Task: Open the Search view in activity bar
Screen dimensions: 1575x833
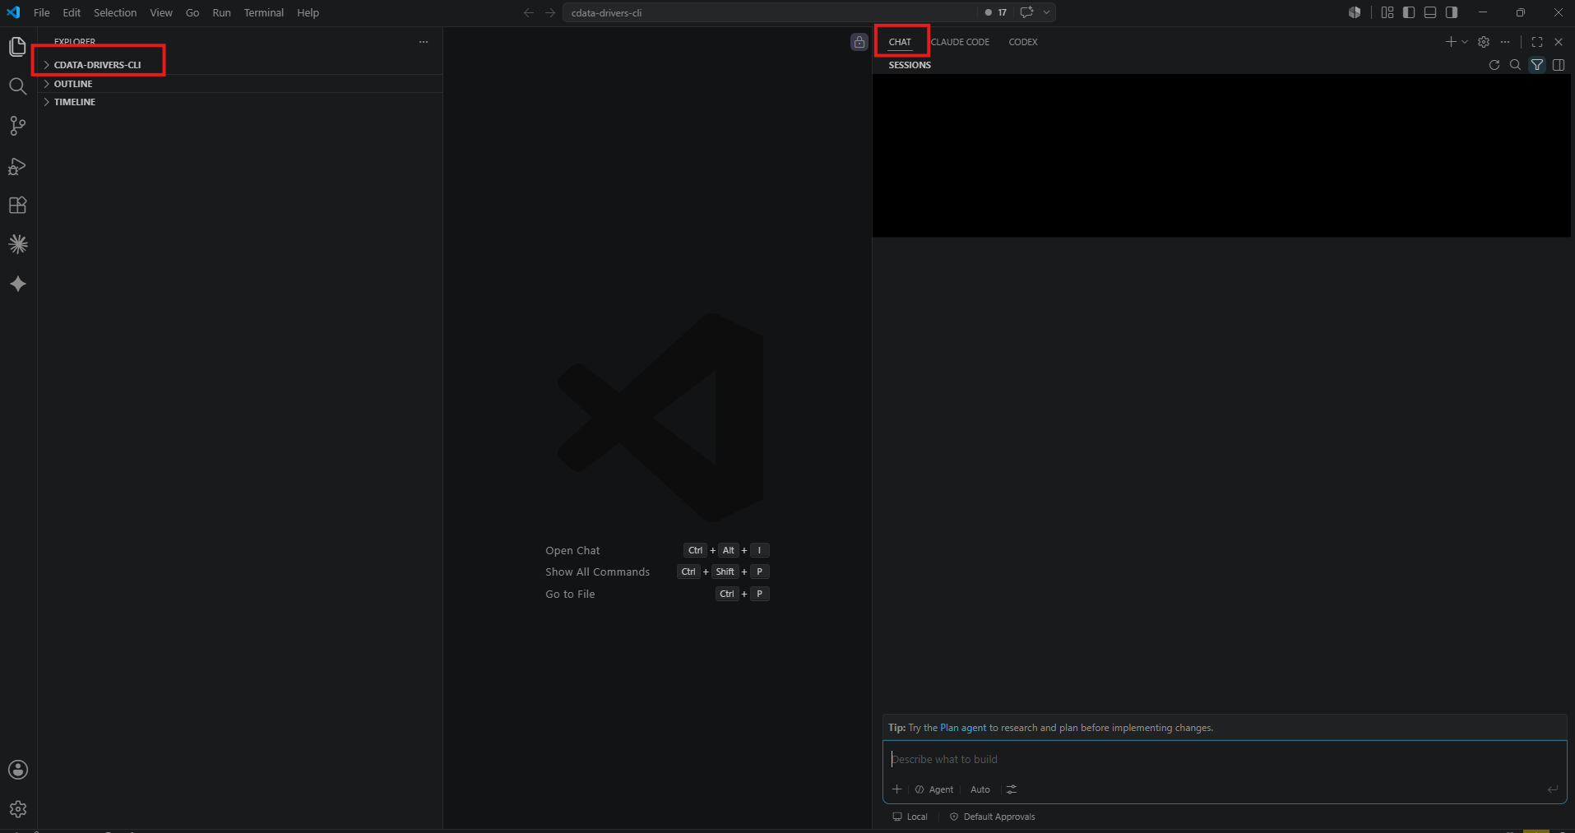Action: (17, 86)
